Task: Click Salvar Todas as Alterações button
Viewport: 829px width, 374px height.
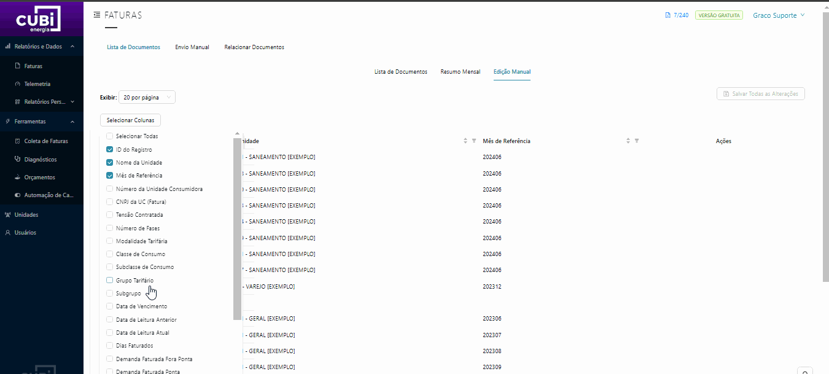Action: (x=760, y=94)
